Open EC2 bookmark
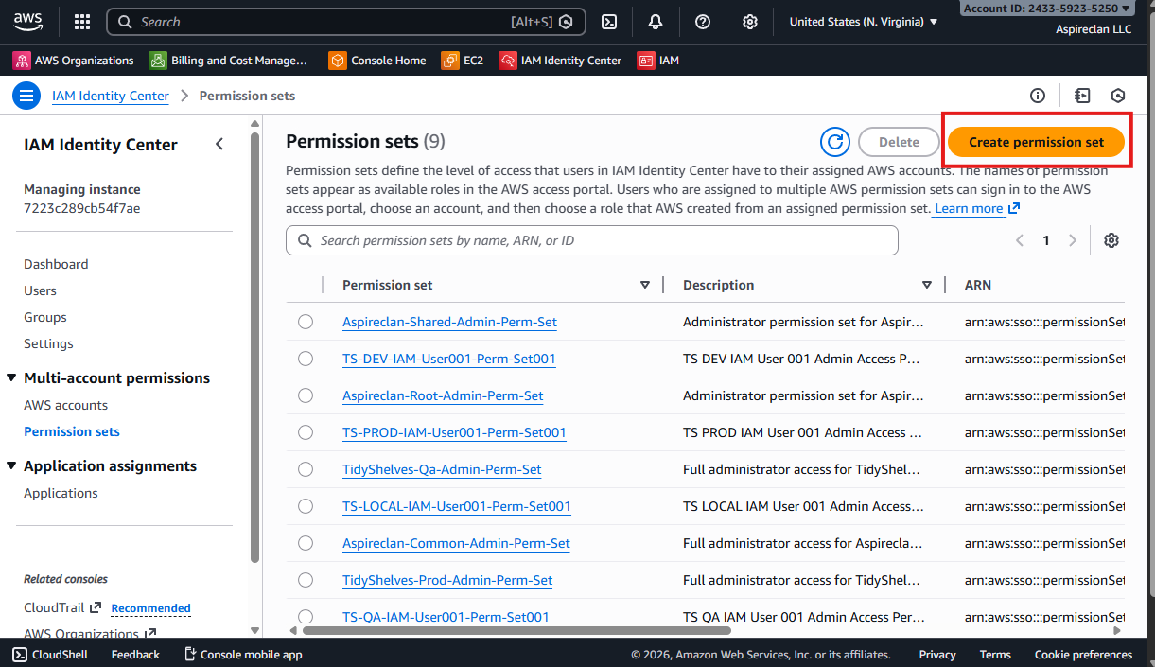This screenshot has height=667, width=1155. [463, 61]
